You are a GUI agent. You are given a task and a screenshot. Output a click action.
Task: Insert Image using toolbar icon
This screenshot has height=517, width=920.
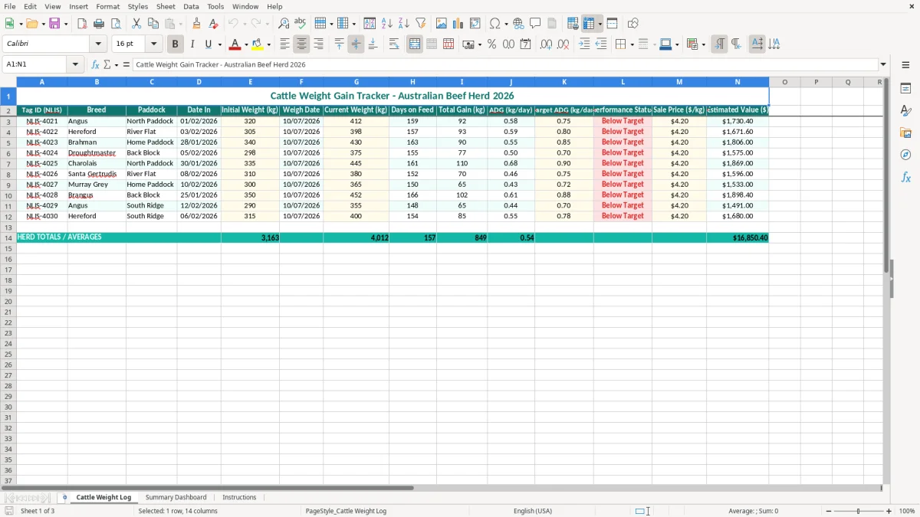tap(441, 24)
